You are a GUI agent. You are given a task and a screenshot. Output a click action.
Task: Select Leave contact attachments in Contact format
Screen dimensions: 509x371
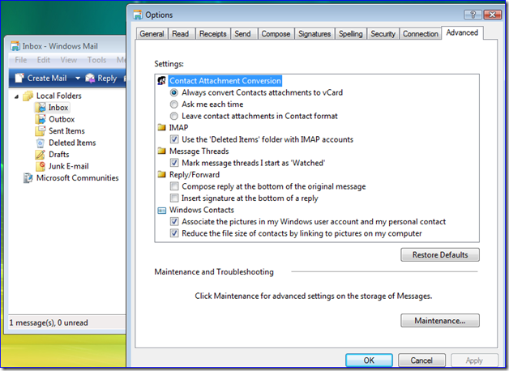point(174,116)
